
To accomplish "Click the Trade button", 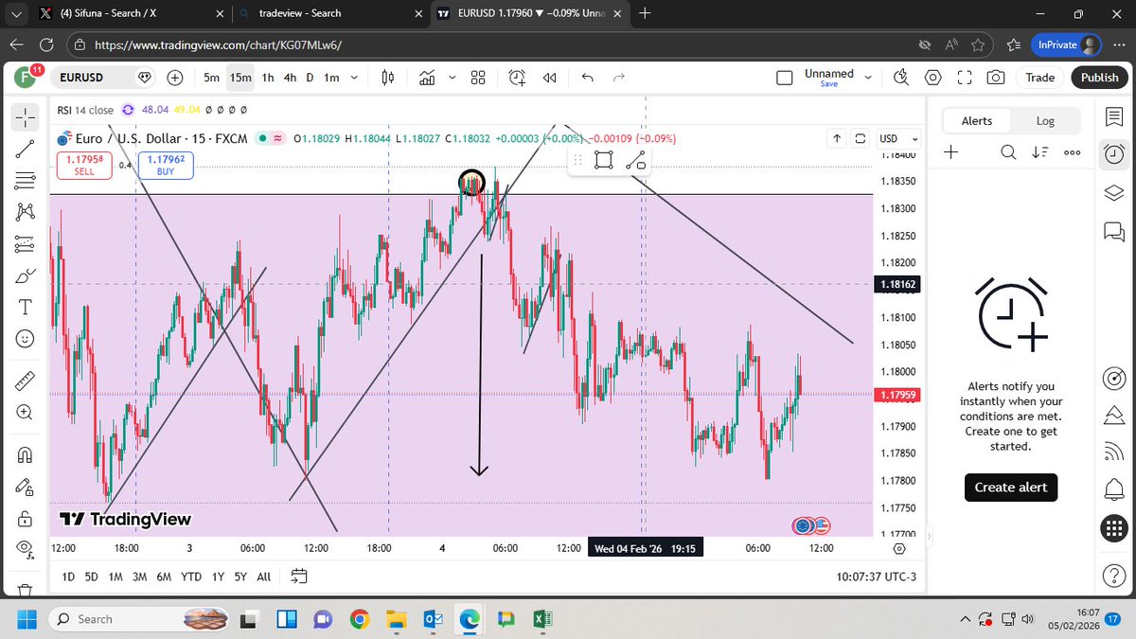I will [1039, 78].
